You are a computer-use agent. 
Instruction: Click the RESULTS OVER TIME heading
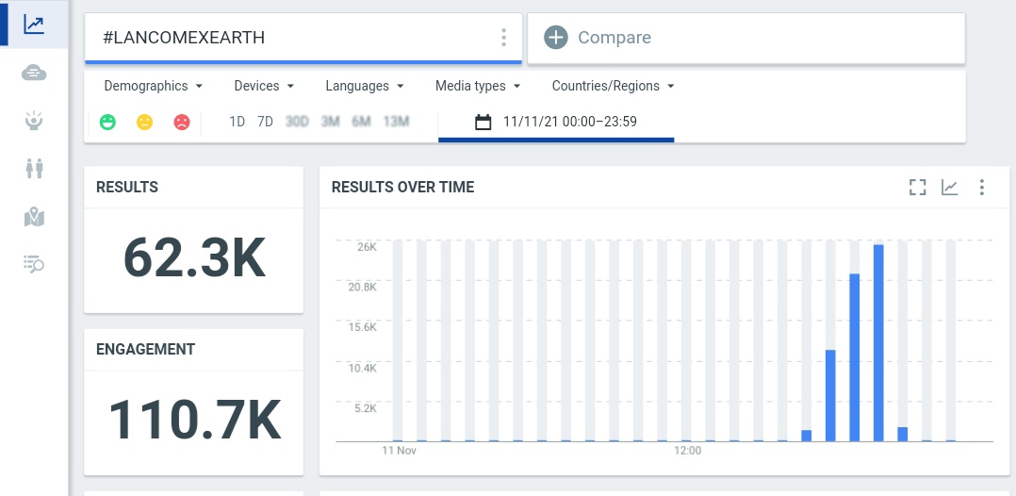[x=403, y=188]
